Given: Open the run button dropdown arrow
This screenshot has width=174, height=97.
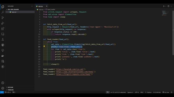Looking at the screenshot, I should pos(166,6).
